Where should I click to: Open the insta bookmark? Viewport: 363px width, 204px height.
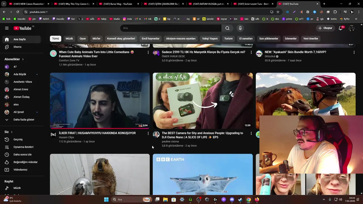[127, 19]
